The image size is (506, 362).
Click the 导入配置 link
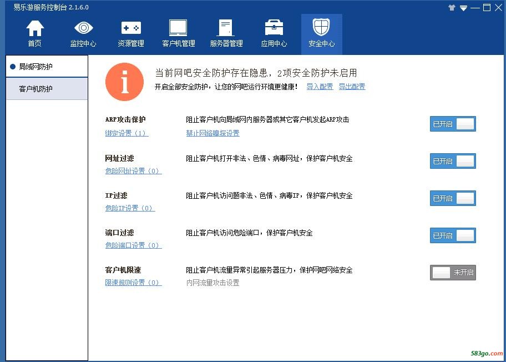pos(320,87)
